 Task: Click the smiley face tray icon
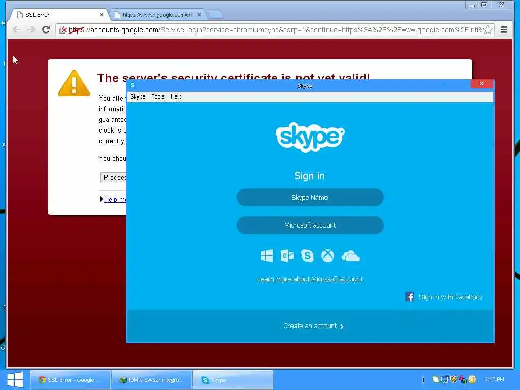pyautogui.click(x=472, y=379)
